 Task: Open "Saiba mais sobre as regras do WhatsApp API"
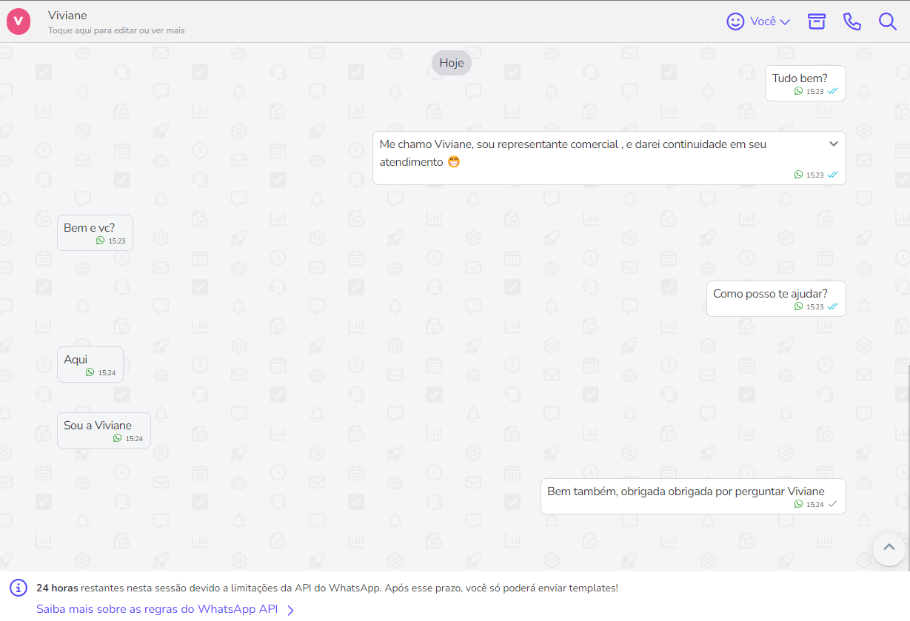(157, 609)
